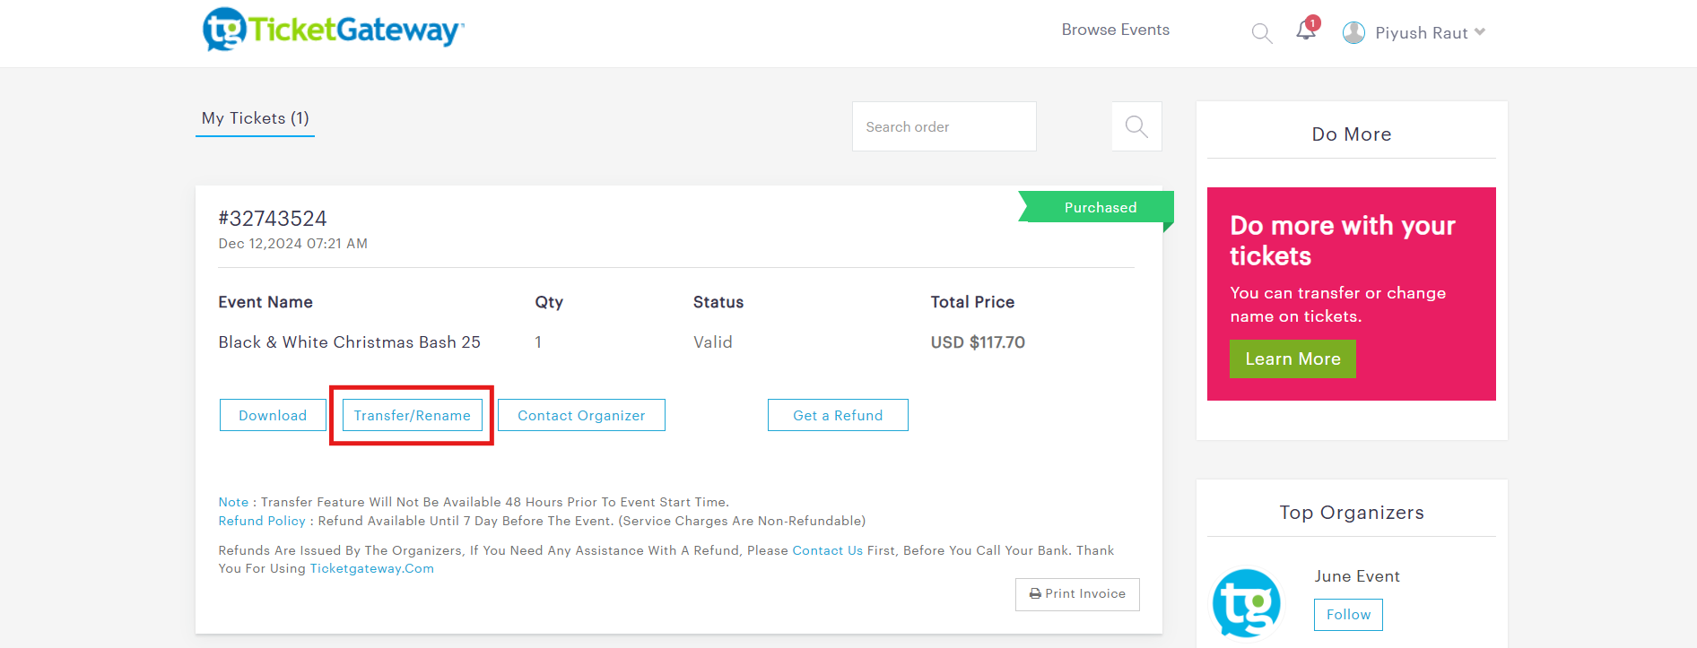Open the Contact Us link
This screenshot has height=648, width=1697.
(827, 550)
